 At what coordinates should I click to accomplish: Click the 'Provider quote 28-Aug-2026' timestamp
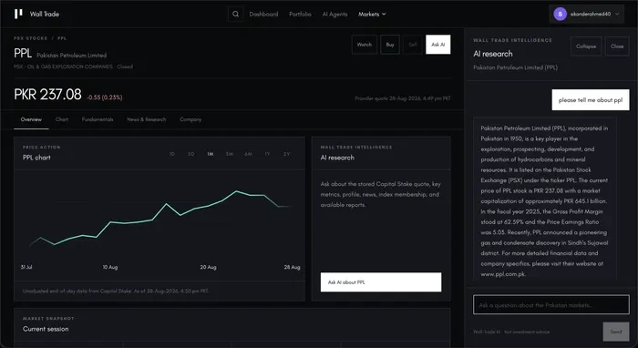[x=403, y=98]
